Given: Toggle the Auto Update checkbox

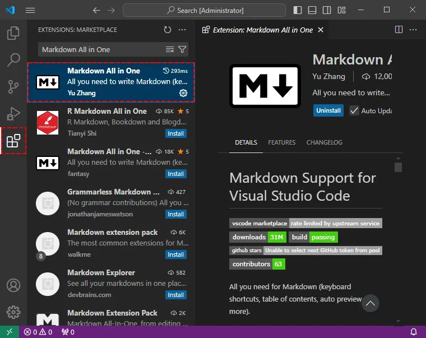Looking at the screenshot, I should [354, 110].
